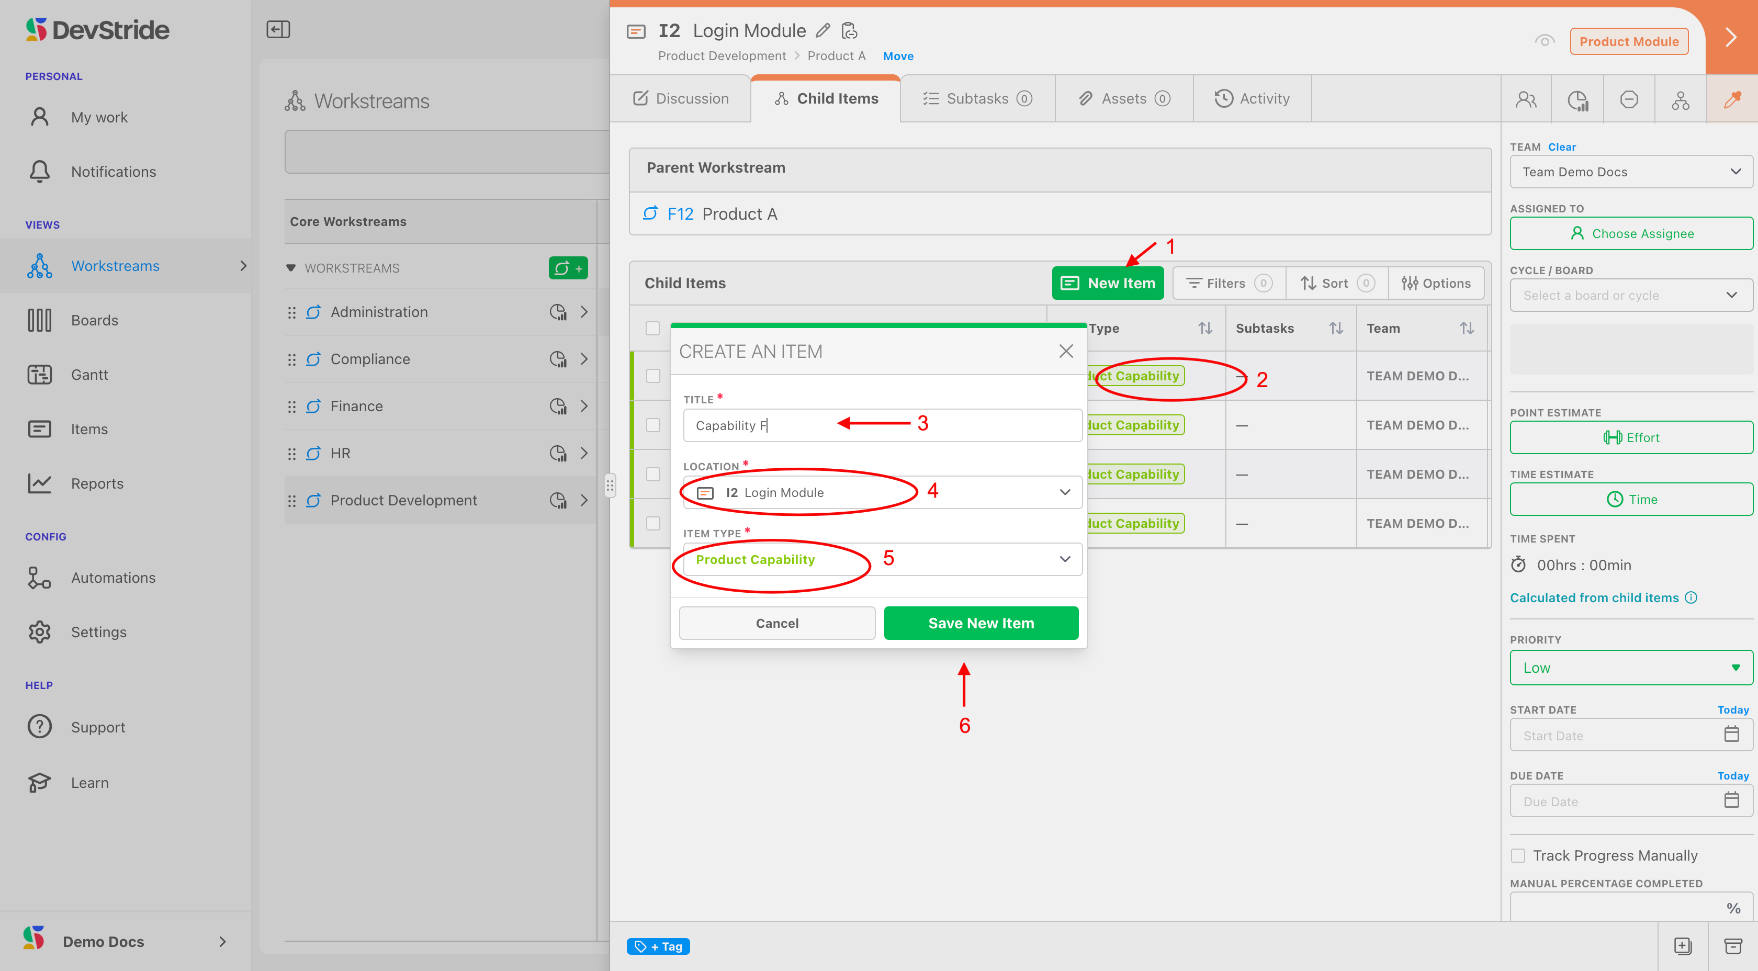Open the people/assignees panel icon

point(1526,99)
